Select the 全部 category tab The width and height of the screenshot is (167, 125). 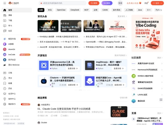(41, 10)
